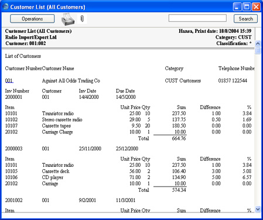Click the difference value 0.50
The width and height of the screenshot is (263, 220).
(216, 119)
